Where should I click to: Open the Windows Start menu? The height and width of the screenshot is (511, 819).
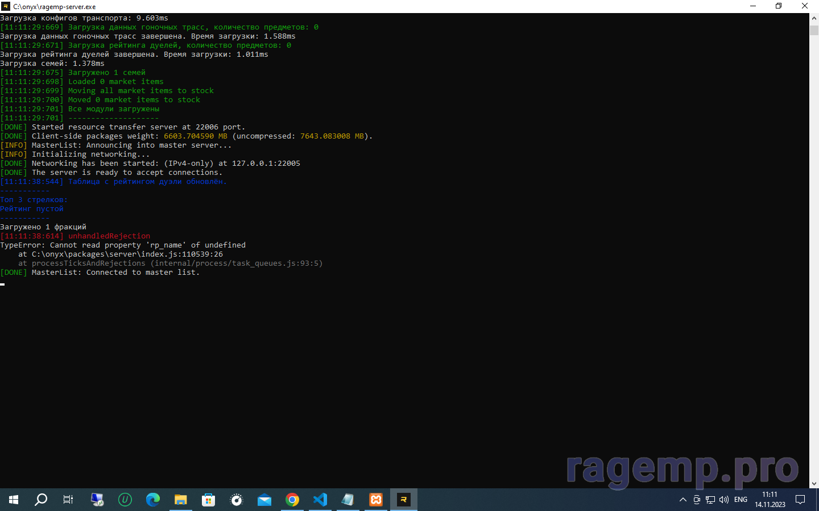point(14,500)
